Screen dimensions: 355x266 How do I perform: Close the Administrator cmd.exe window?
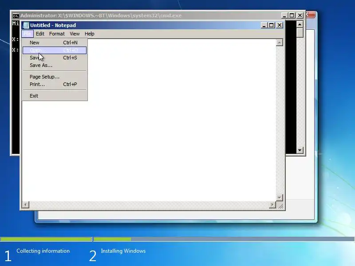point(300,16)
